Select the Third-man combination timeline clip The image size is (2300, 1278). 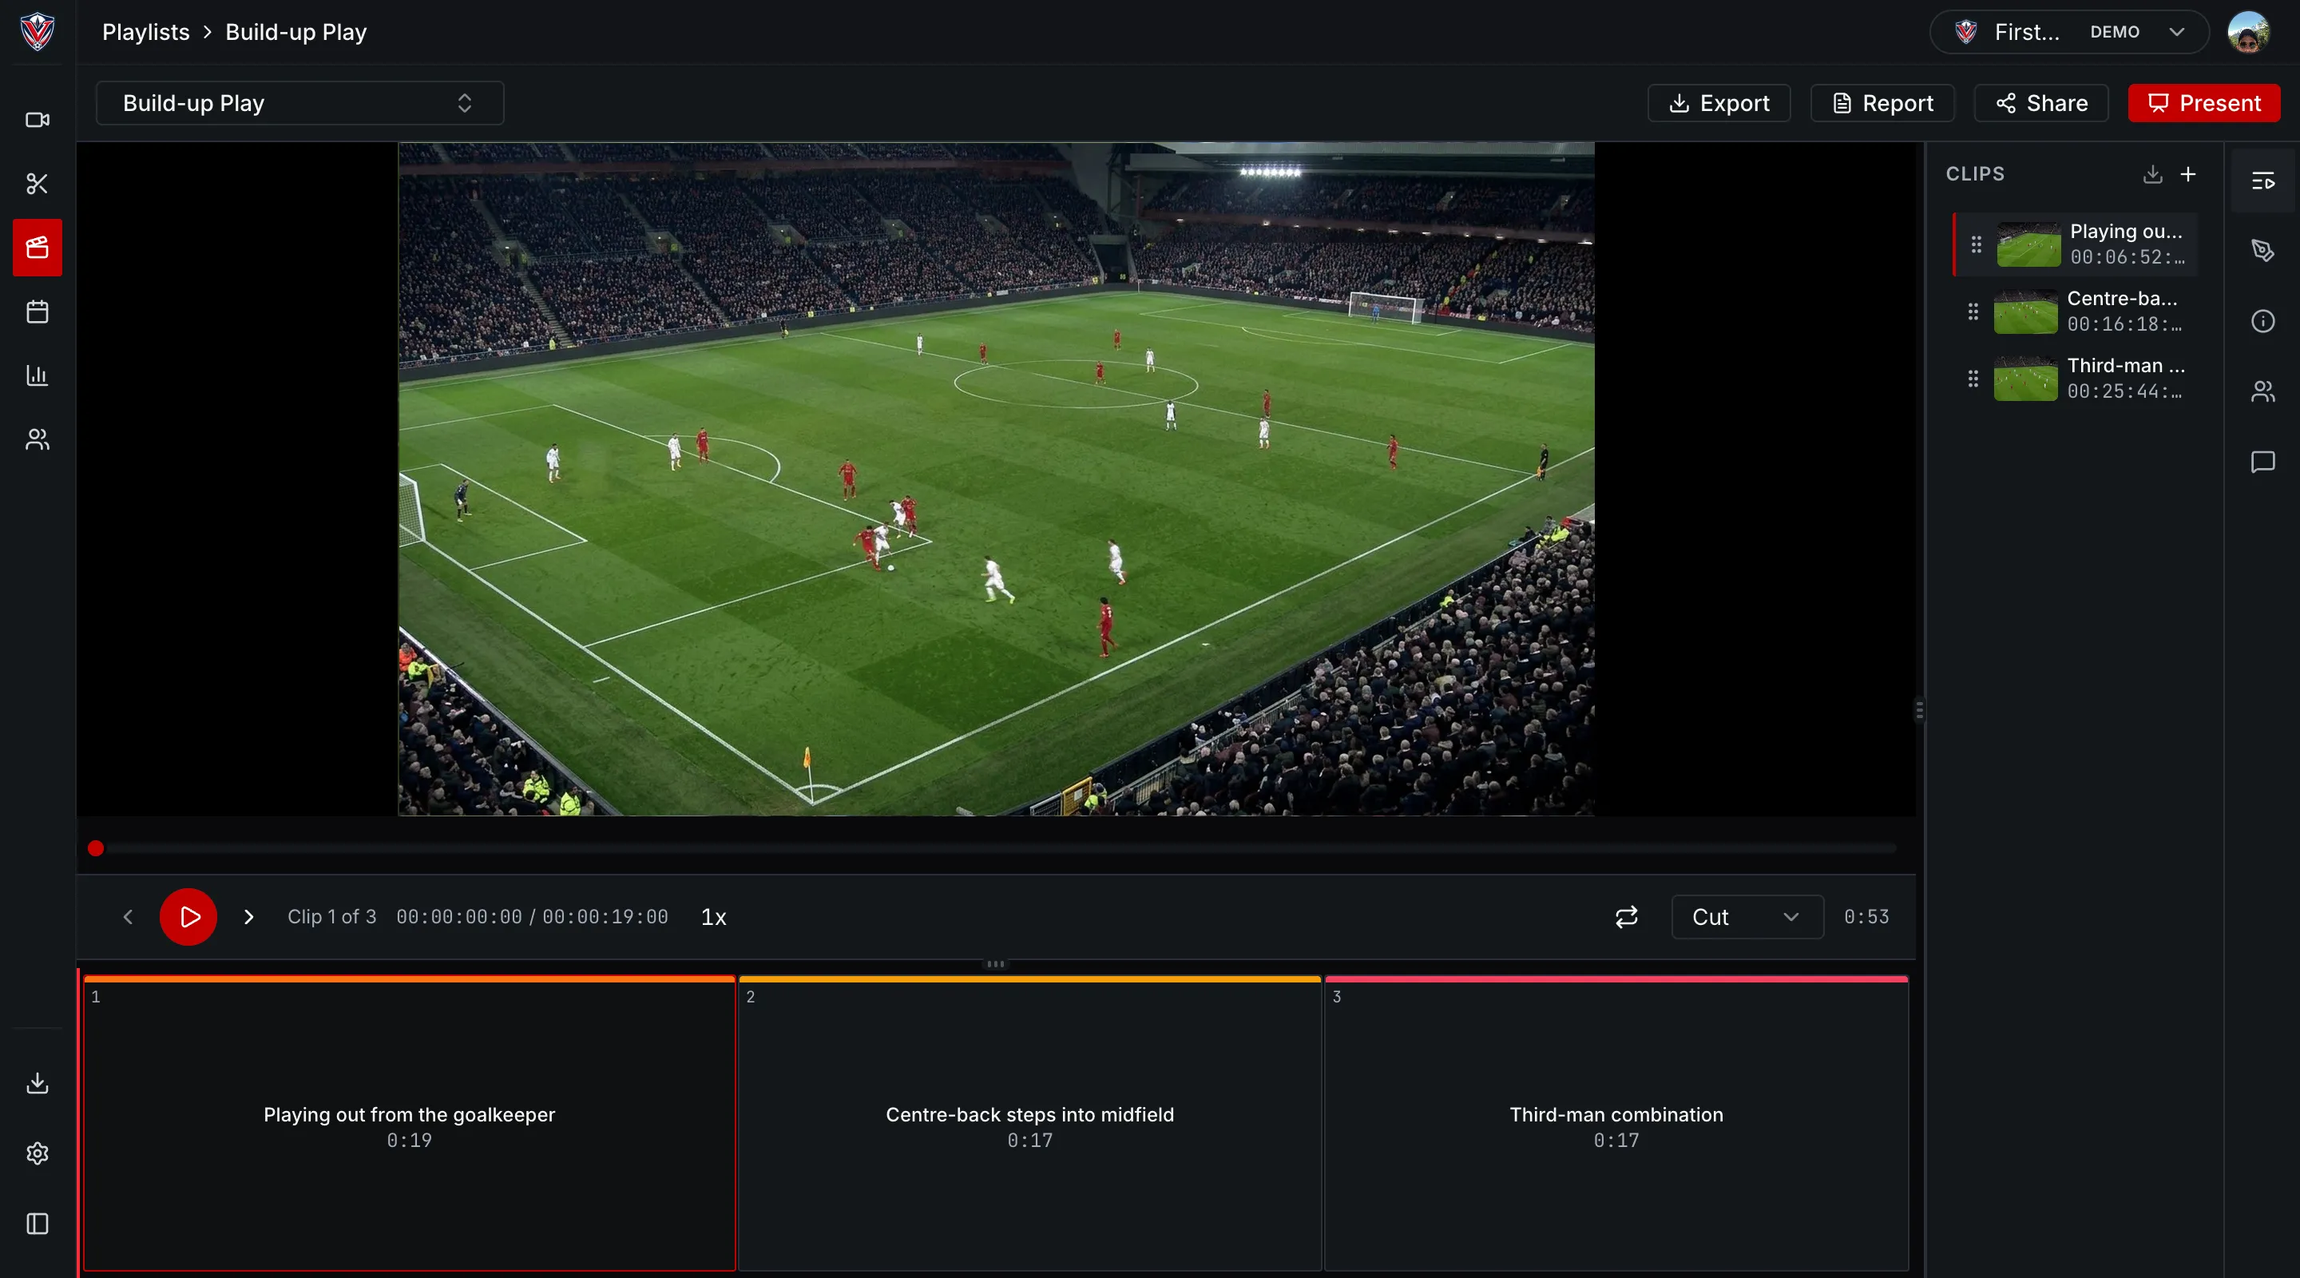(x=1616, y=1124)
